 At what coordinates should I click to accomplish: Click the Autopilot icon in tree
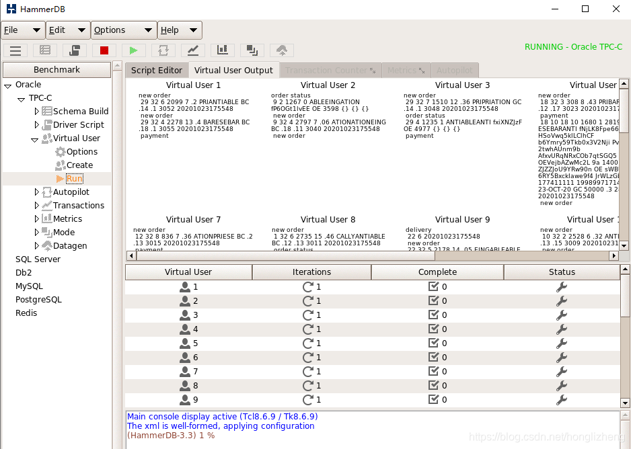click(x=47, y=192)
